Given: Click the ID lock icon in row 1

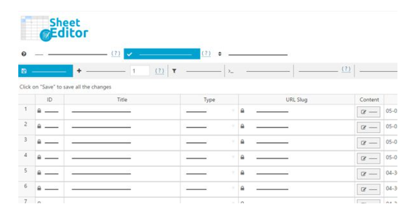Looking at the screenshot, I should point(39,111).
